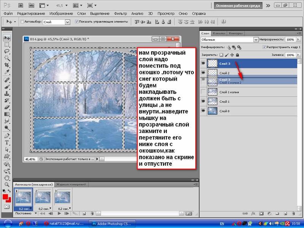The height and width of the screenshot is (228, 304).
Task: Click the red foreground color swatch
Action: click(5, 197)
